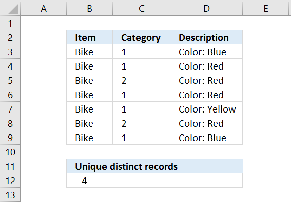Select Color: Blue cell in row 9
Screen dimensions: 291x202
(206, 138)
